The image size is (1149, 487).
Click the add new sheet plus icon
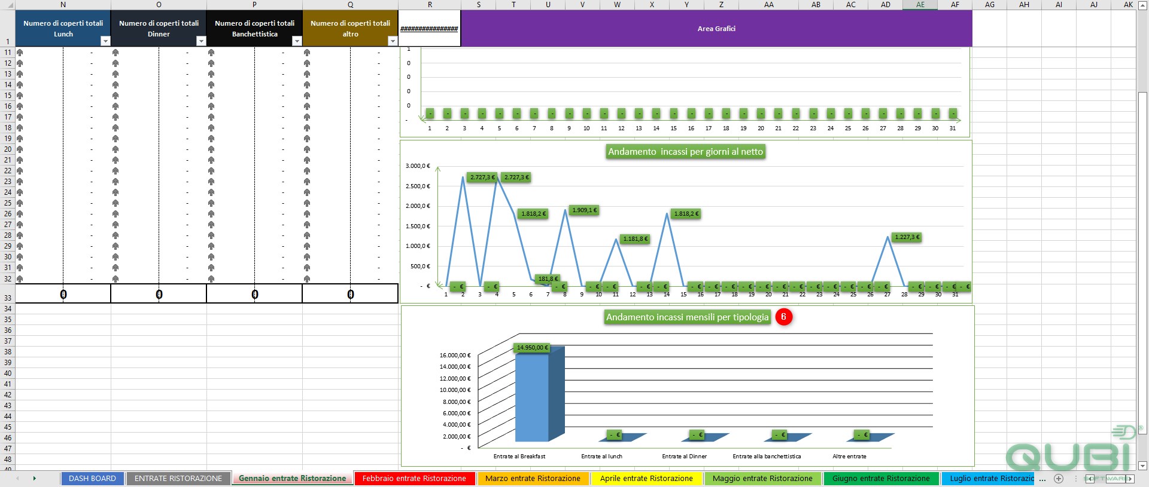pos(1059,479)
